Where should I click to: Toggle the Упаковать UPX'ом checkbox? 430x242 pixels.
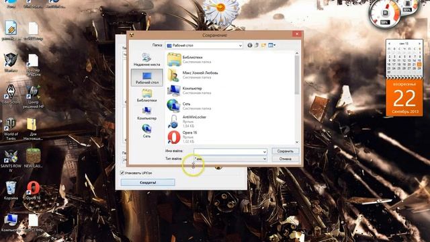coord(122,173)
